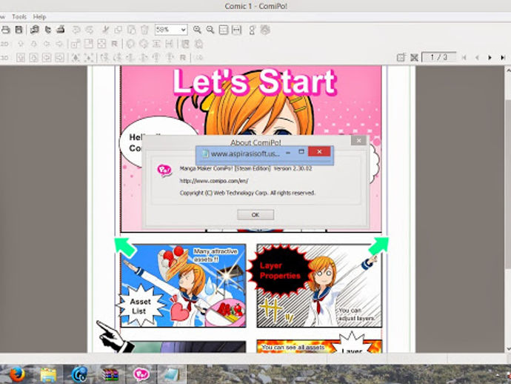The width and height of the screenshot is (511, 384).
Task: Click the Zoom out magnifier icon
Action: tap(210, 30)
